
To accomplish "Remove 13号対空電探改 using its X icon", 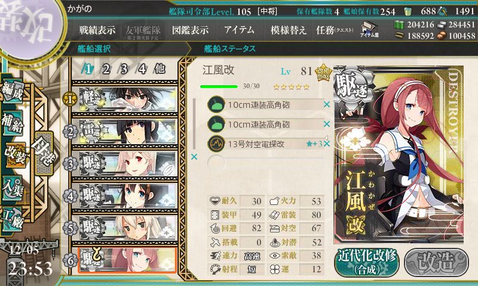I will pos(326,144).
